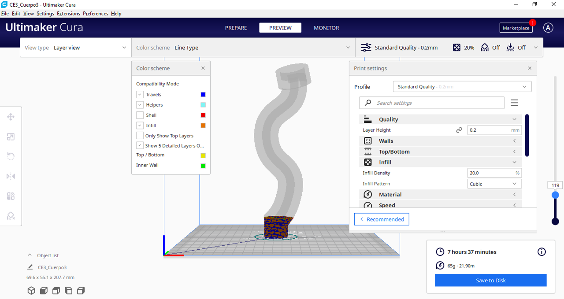564x299 pixels.
Task: Click the Search settings field
Action: point(432,103)
